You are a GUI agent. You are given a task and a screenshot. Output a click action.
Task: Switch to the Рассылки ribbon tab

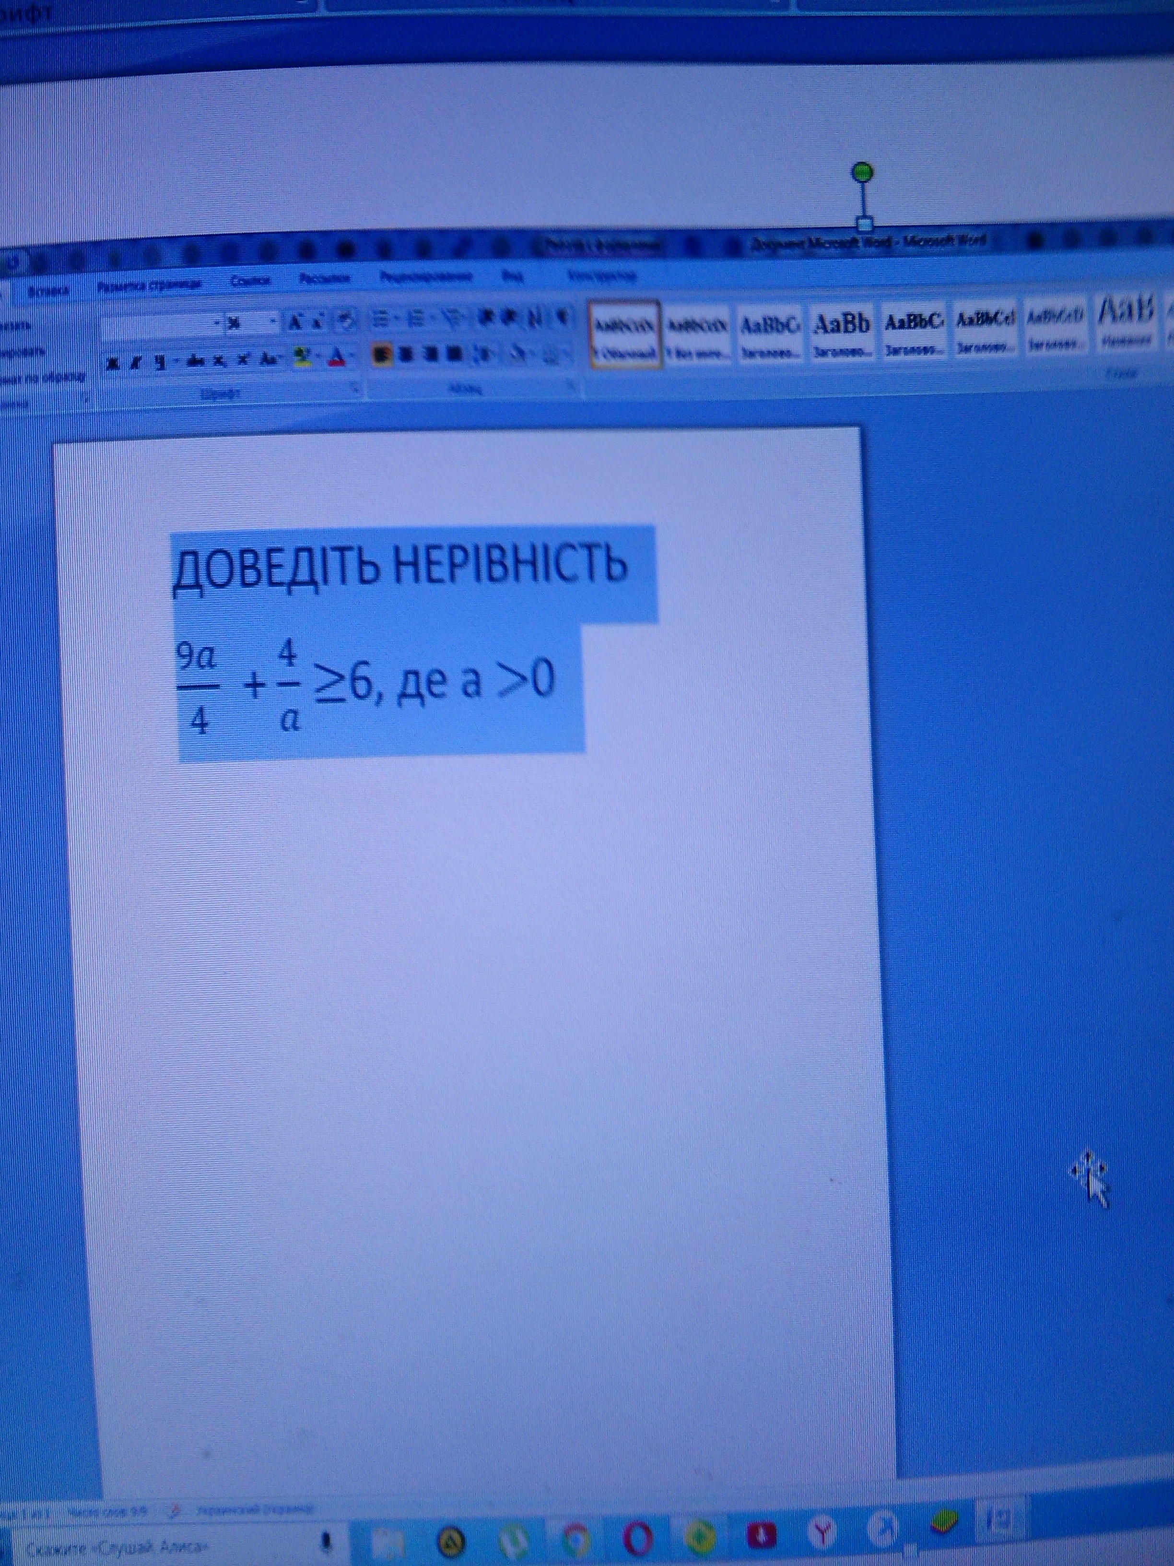(x=325, y=279)
